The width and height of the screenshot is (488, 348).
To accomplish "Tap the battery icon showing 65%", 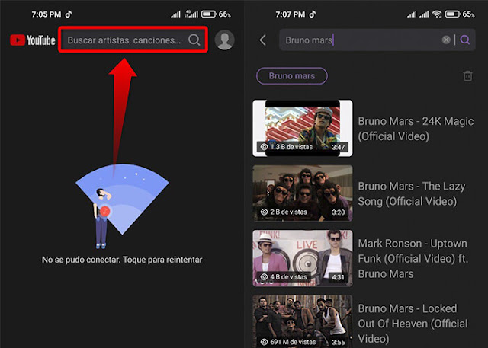I will (452, 14).
